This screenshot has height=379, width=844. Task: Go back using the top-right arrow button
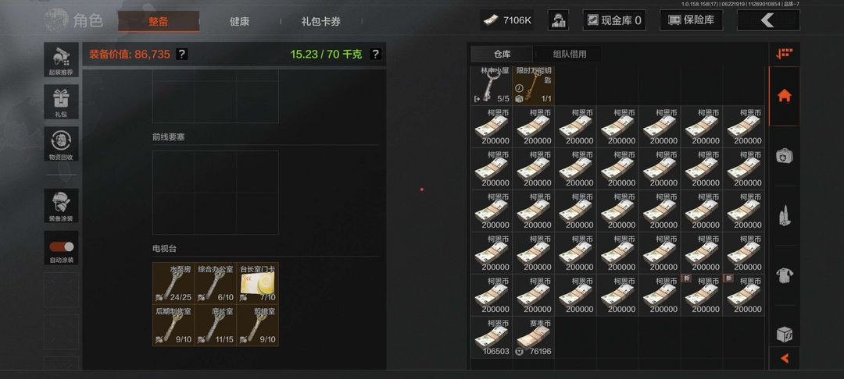(x=768, y=20)
